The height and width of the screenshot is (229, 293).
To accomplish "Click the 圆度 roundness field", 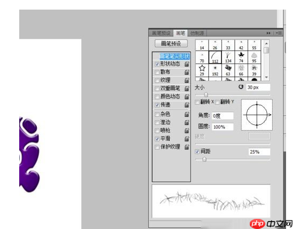I will (223, 127).
